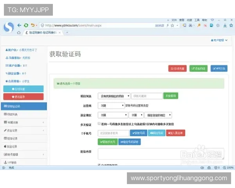Click the 100% zoom control

coord(228,168)
